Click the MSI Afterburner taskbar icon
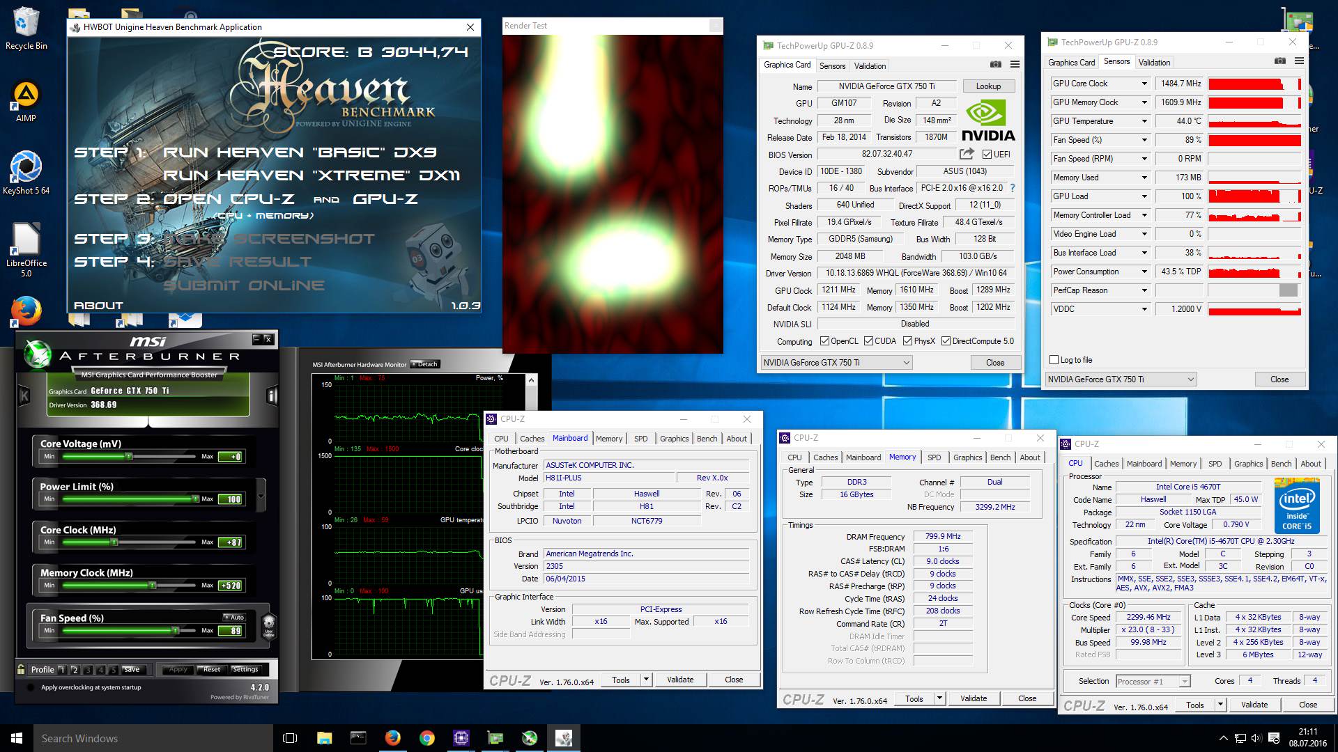1338x752 pixels. [x=529, y=738]
